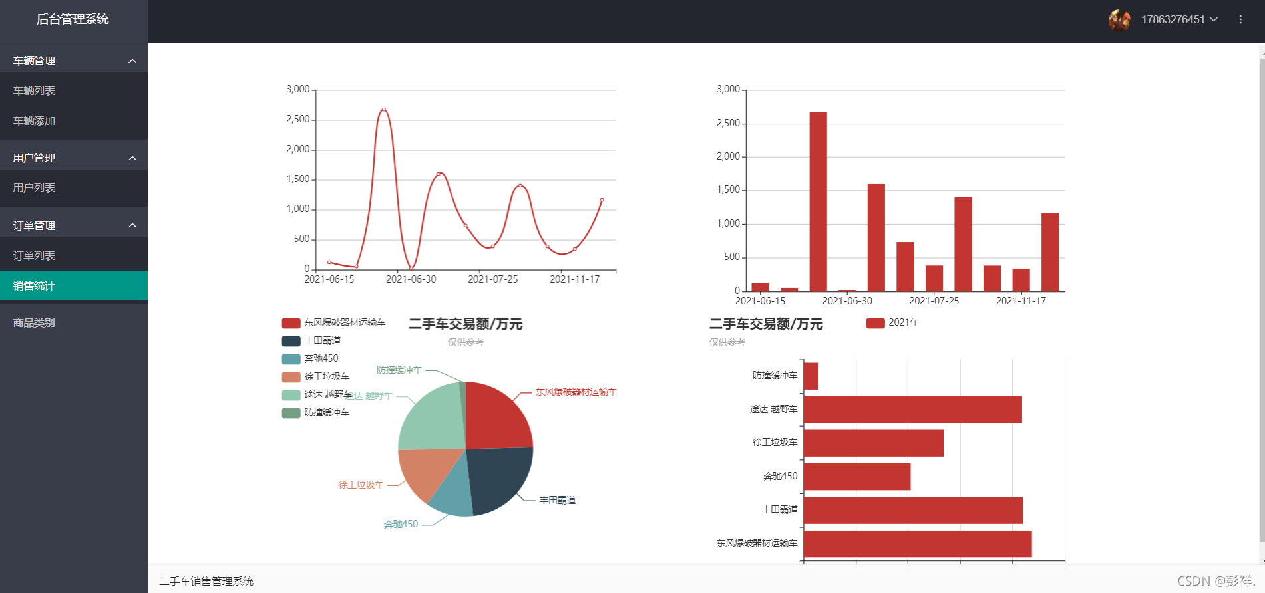Click the 途达 越野车 horizontal bar
Viewport: 1265px width, 593px height.
click(x=912, y=410)
